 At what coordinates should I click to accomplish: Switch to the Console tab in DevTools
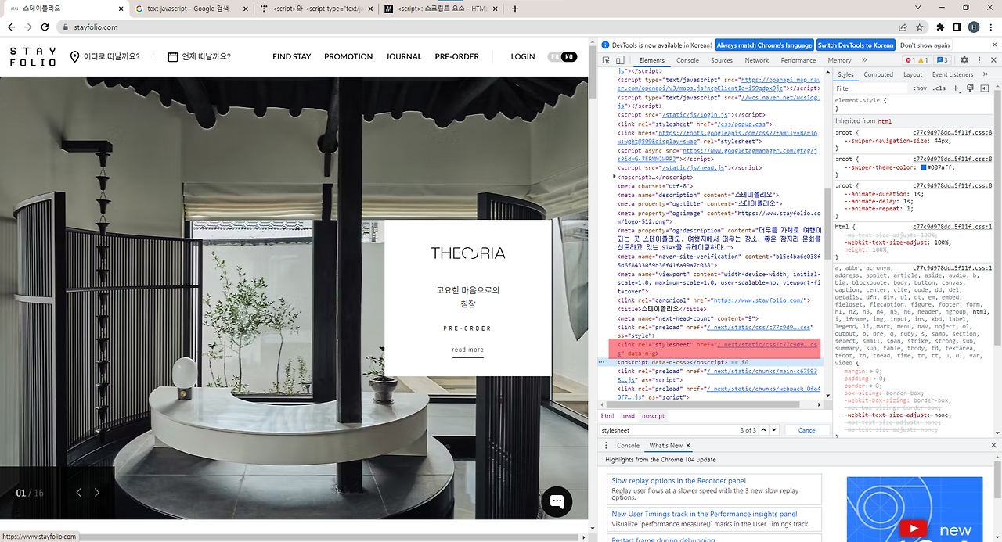(687, 60)
